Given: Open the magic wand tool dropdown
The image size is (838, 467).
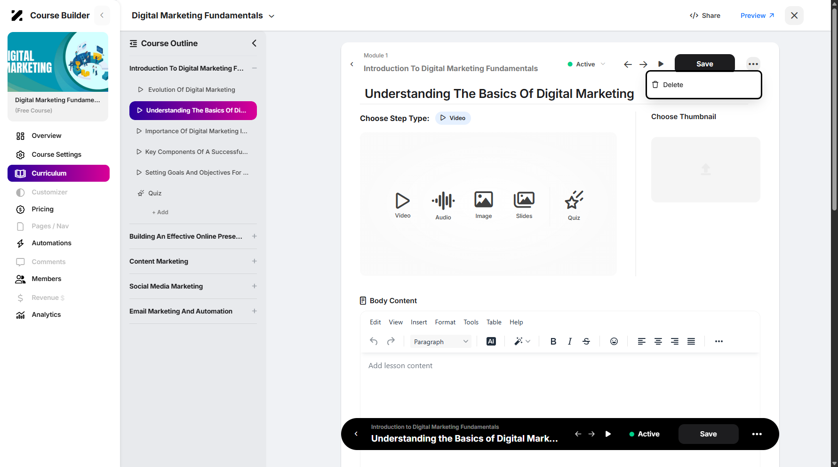Looking at the screenshot, I should [522, 341].
